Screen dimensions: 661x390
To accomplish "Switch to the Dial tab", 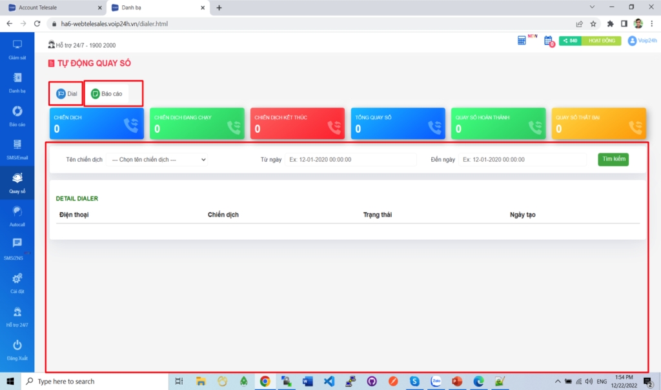I will (x=66, y=93).
